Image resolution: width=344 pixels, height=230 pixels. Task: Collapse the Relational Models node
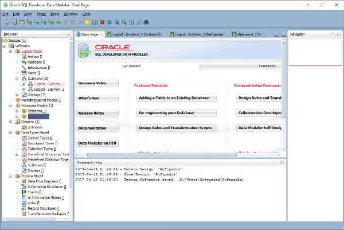pyautogui.click(x=10, y=106)
